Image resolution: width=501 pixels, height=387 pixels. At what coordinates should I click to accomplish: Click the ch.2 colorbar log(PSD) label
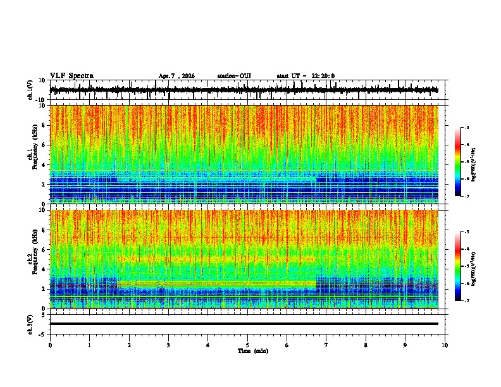pyautogui.click(x=474, y=269)
